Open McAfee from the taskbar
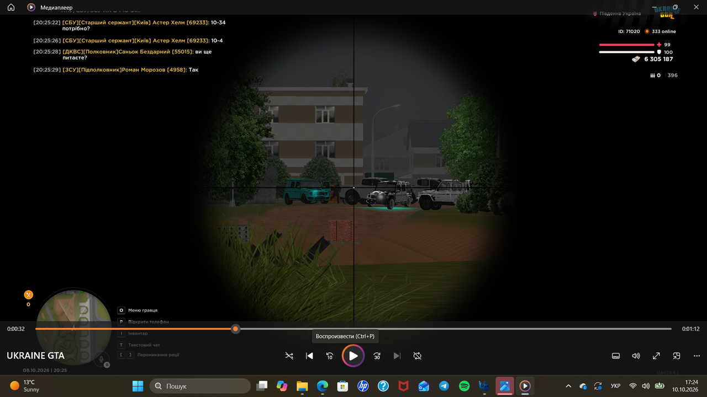707x397 pixels. (403, 386)
